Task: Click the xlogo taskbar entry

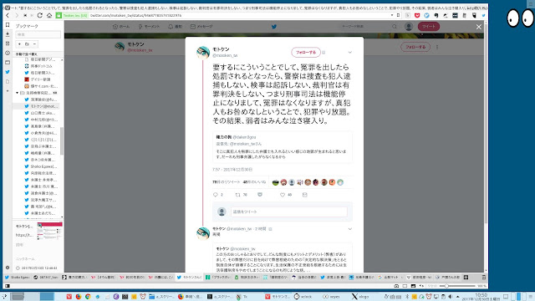Action: coord(360,297)
